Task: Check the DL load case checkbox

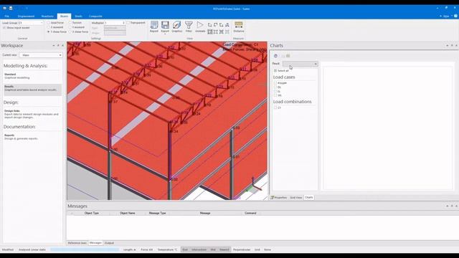Action: pyautogui.click(x=275, y=87)
